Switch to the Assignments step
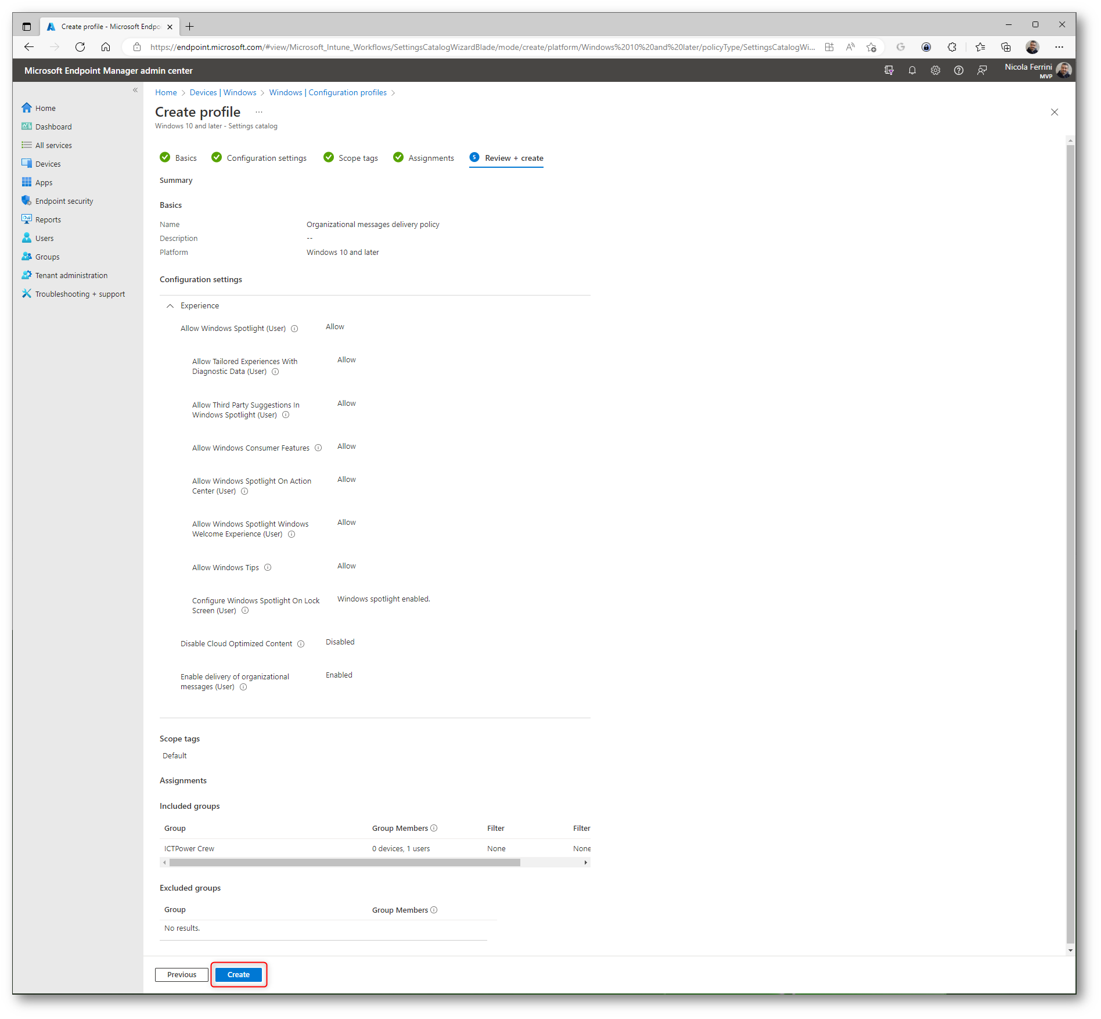The width and height of the screenshot is (1101, 1019). 423,158
